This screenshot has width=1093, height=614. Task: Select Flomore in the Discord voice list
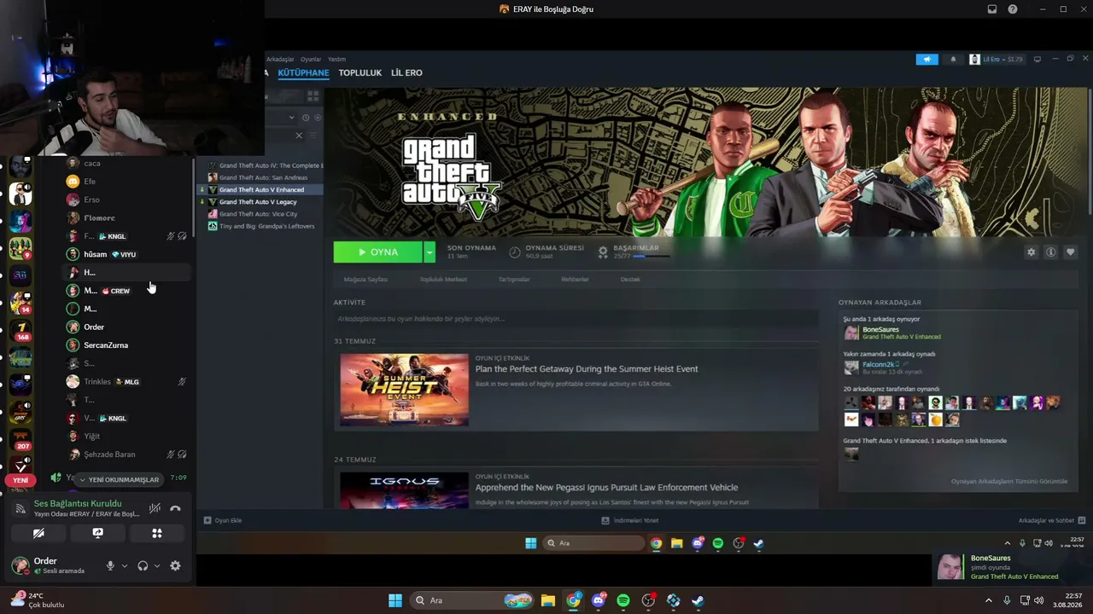(x=99, y=218)
